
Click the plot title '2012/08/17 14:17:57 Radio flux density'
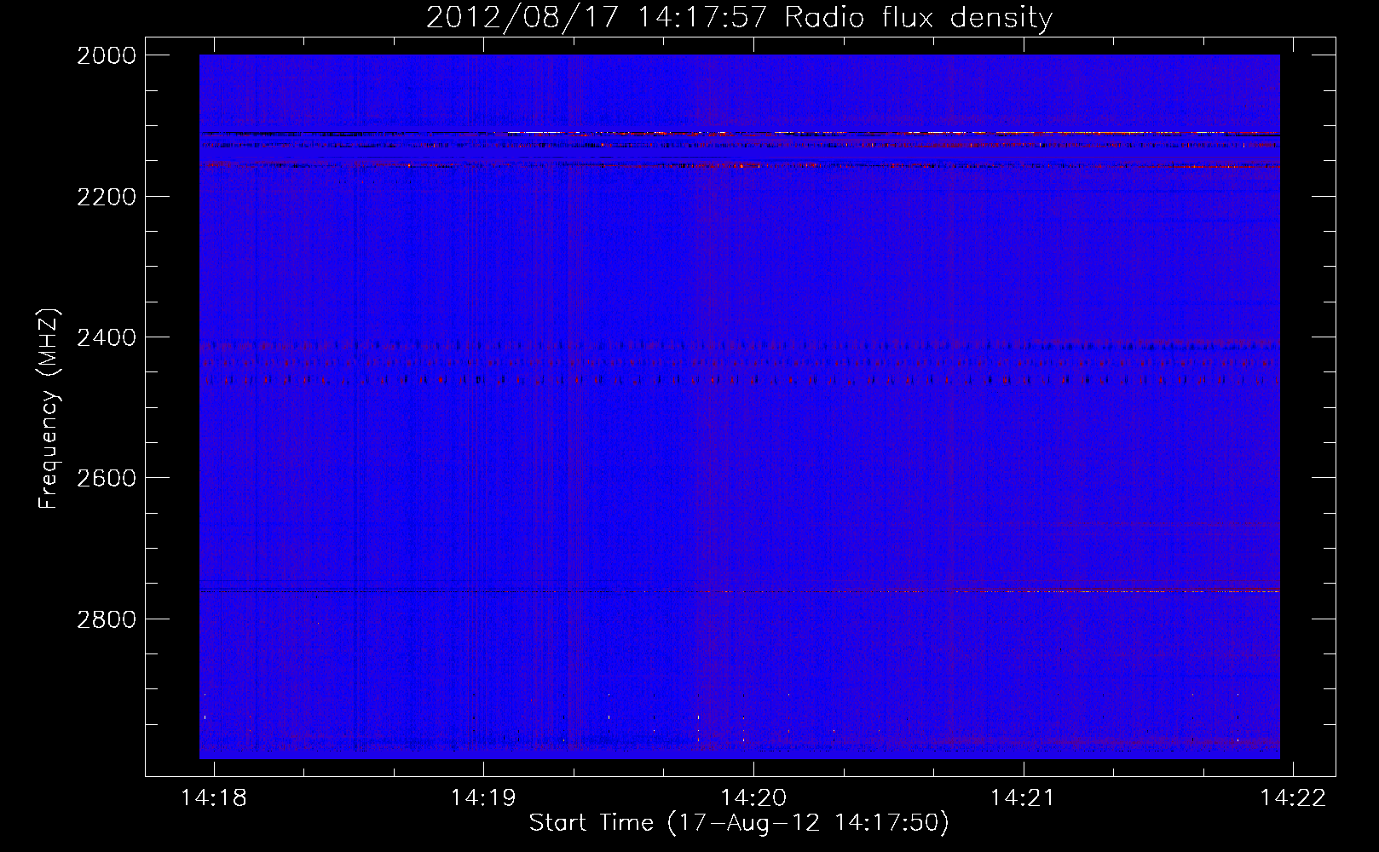pos(739,18)
